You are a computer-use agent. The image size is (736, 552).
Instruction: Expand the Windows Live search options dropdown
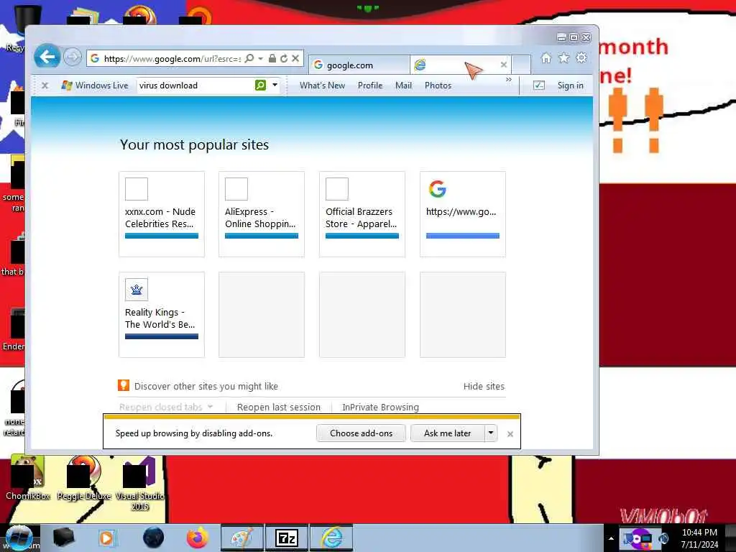[275, 85]
